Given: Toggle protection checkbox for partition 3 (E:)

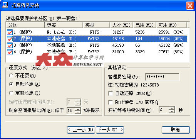Looking at the screenshot, I should tap(10, 45).
